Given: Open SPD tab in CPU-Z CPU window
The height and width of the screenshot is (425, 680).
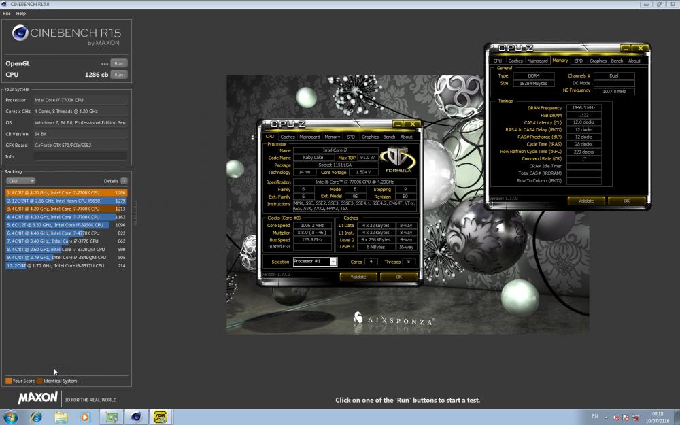Looking at the screenshot, I should click(351, 137).
